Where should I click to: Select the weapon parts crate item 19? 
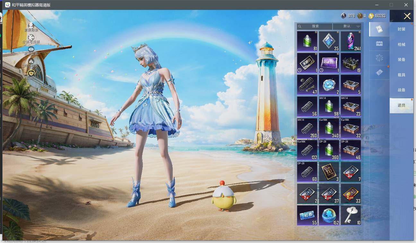coord(351,63)
